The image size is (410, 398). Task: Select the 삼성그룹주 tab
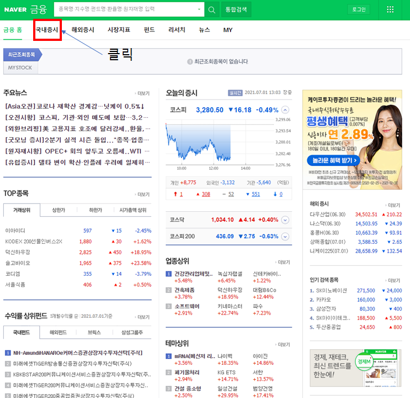[x=132, y=332]
